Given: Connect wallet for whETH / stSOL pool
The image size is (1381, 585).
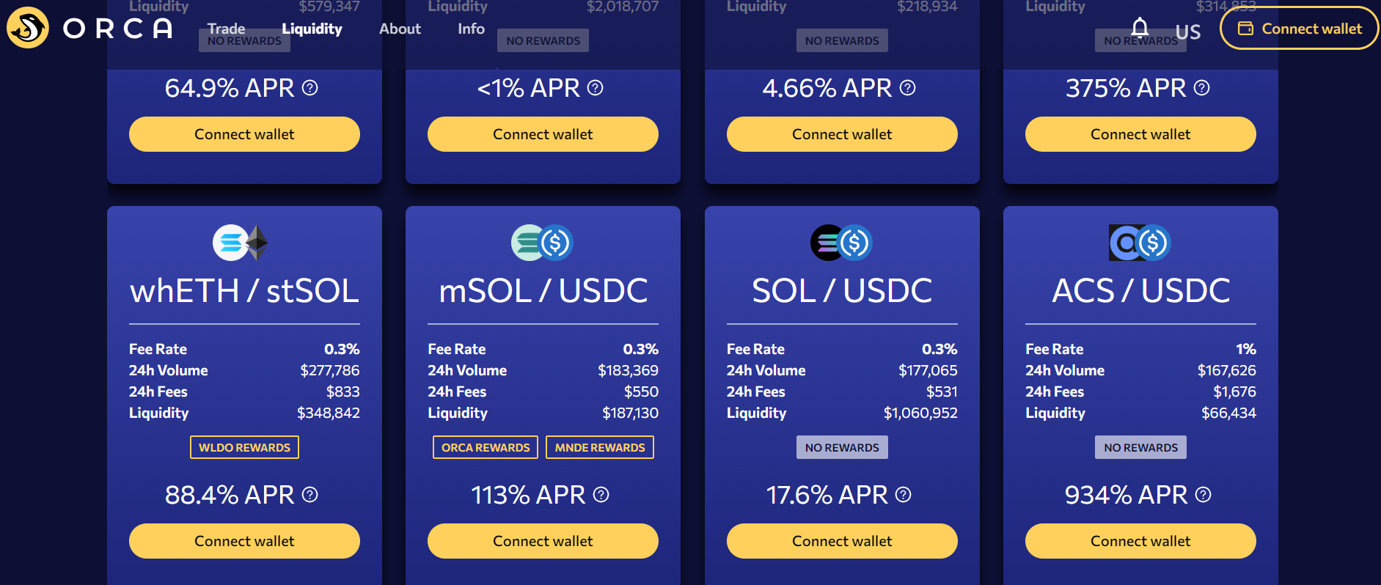Looking at the screenshot, I should pyautogui.click(x=244, y=541).
